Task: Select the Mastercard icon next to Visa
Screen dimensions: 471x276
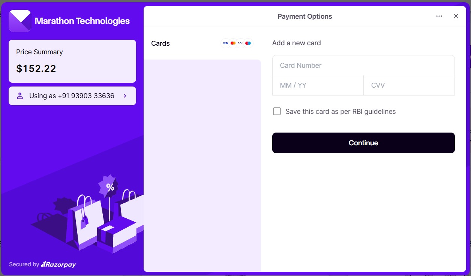Action: 233,43
